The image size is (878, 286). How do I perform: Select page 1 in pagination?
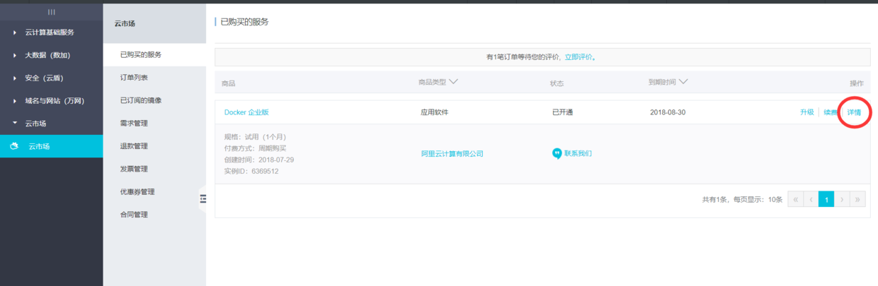click(x=826, y=200)
